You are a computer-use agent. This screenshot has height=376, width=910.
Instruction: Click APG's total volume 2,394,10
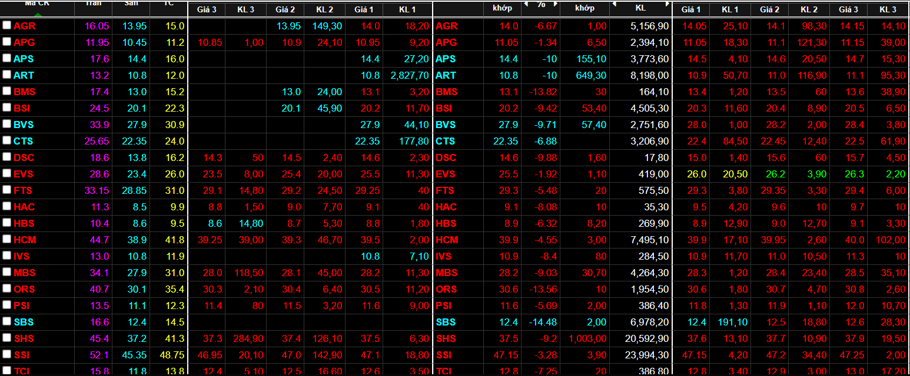[x=649, y=42]
